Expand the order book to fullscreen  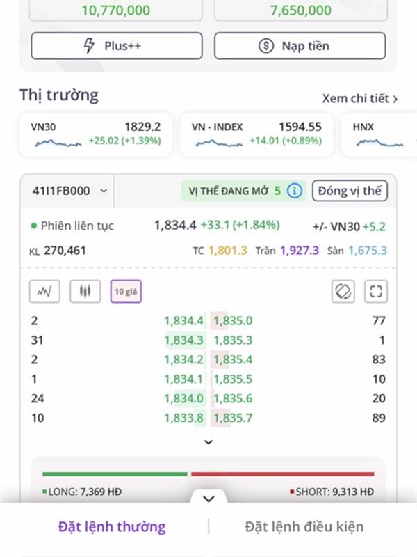[x=376, y=292]
